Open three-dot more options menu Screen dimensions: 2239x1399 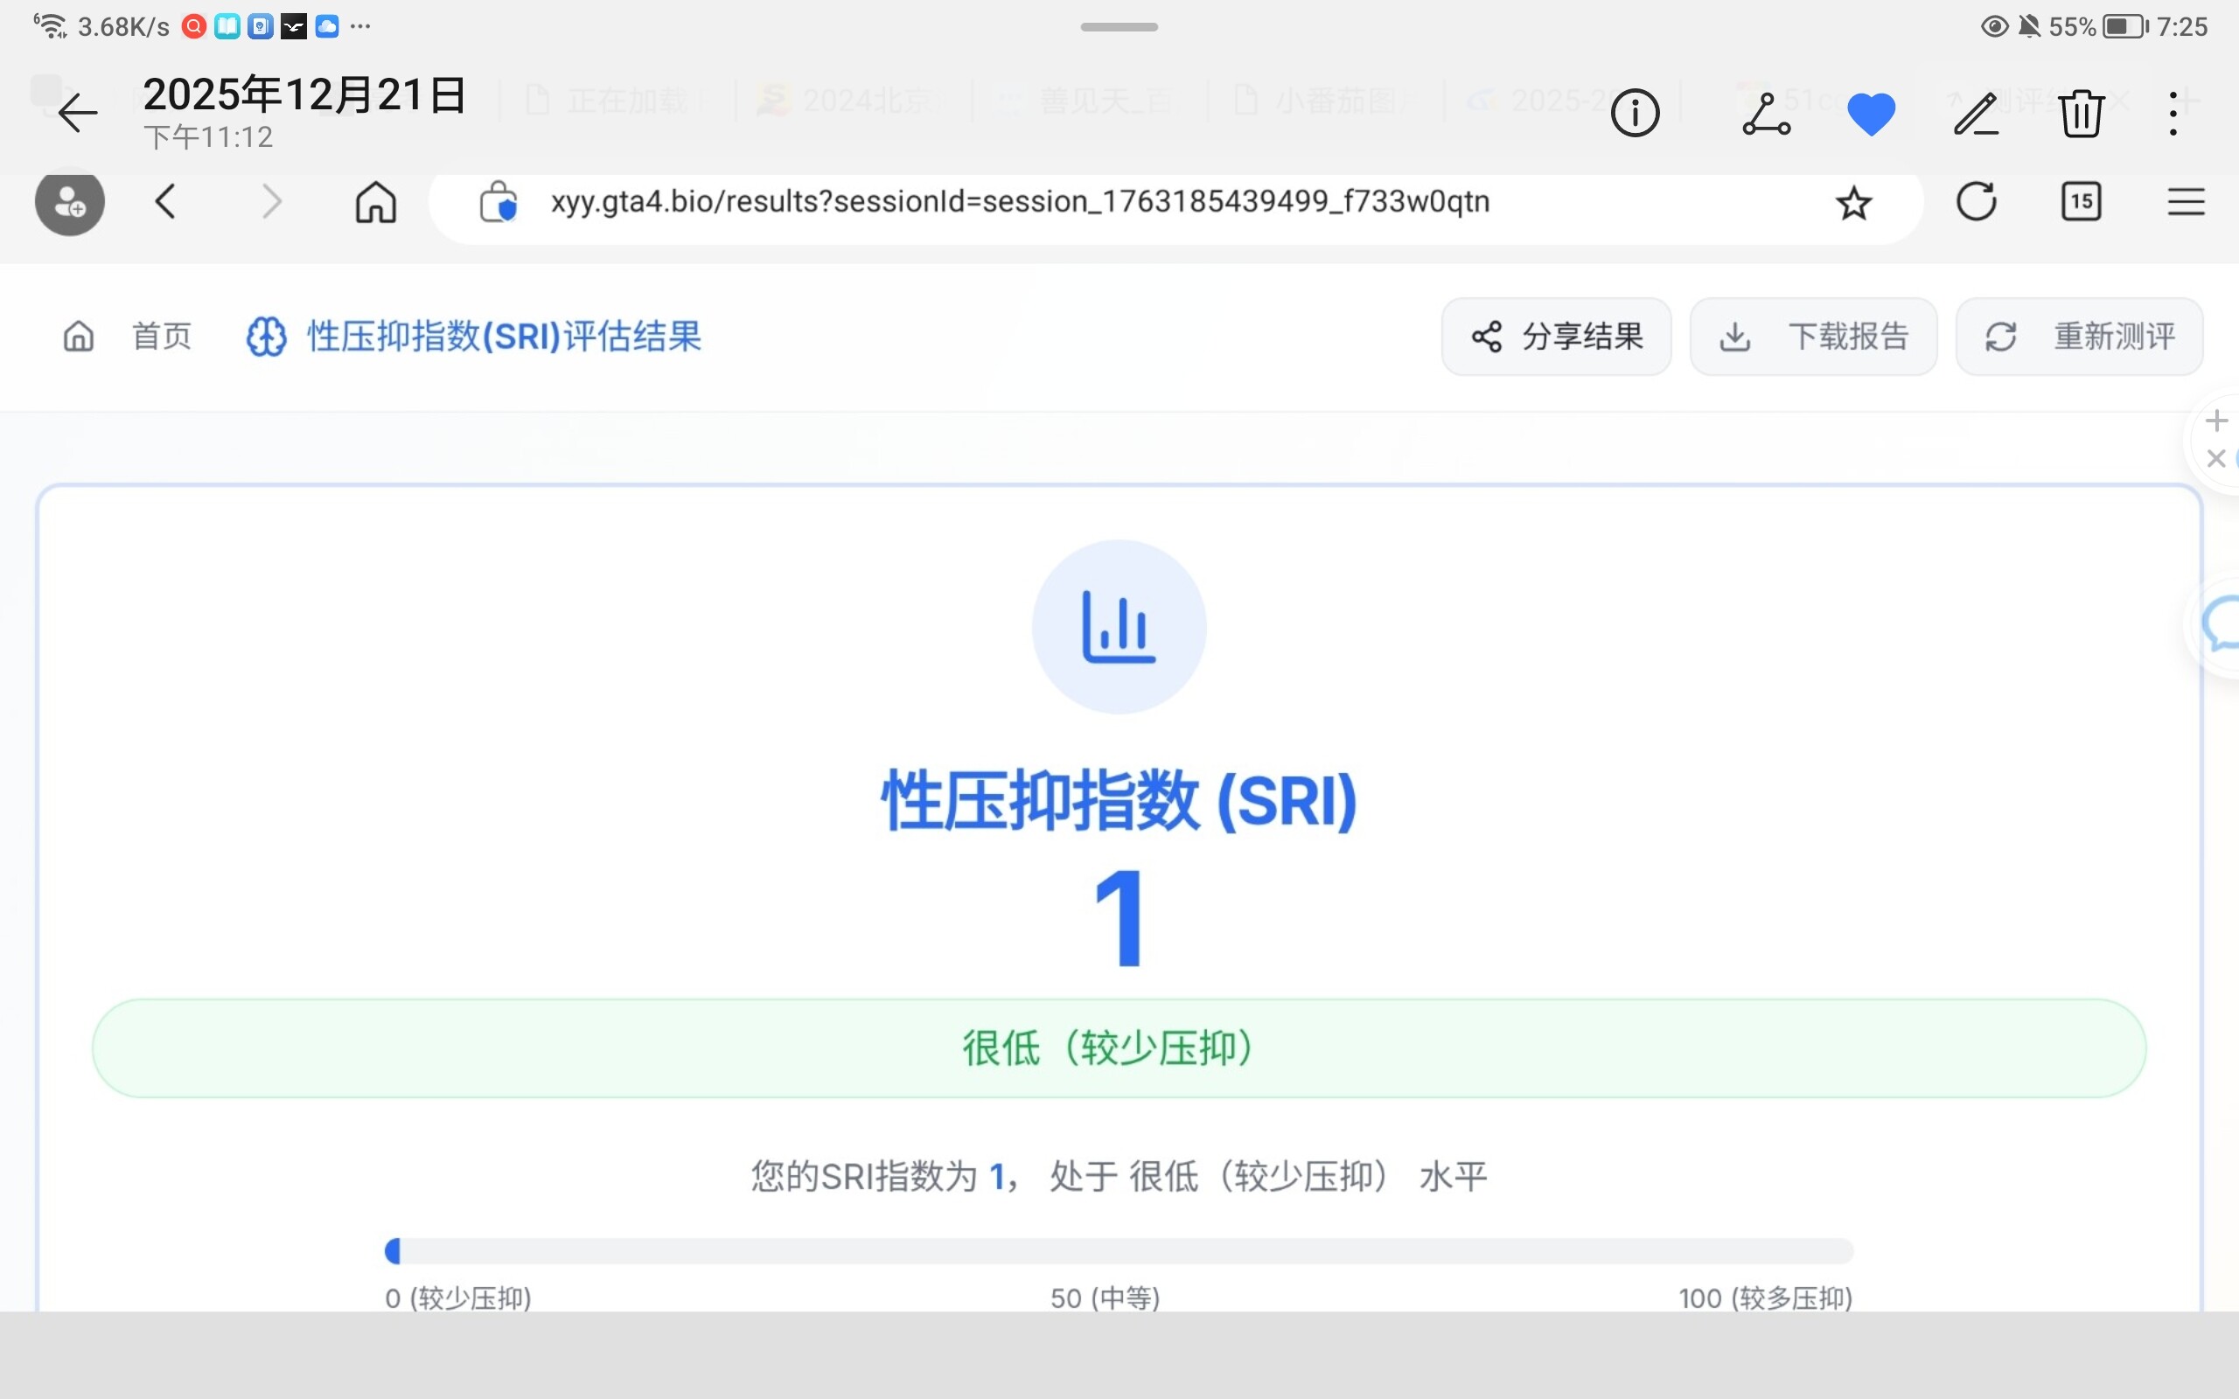click(2173, 115)
